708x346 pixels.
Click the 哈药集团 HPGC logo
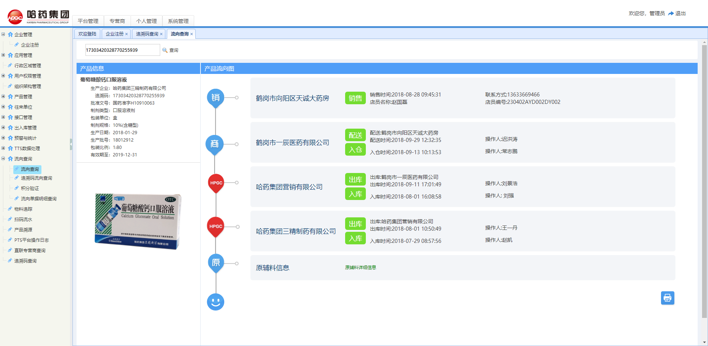pos(38,17)
